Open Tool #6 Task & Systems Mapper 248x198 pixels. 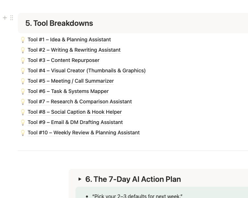pyautogui.click(x=68, y=91)
